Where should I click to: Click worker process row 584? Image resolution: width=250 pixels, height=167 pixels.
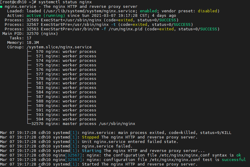pos(62,92)
